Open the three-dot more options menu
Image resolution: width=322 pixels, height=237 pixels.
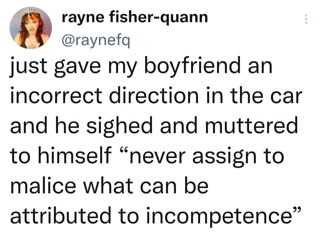[305, 20]
